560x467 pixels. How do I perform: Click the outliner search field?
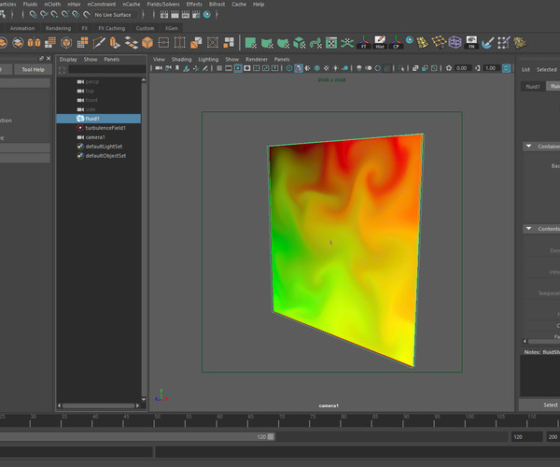click(x=107, y=69)
